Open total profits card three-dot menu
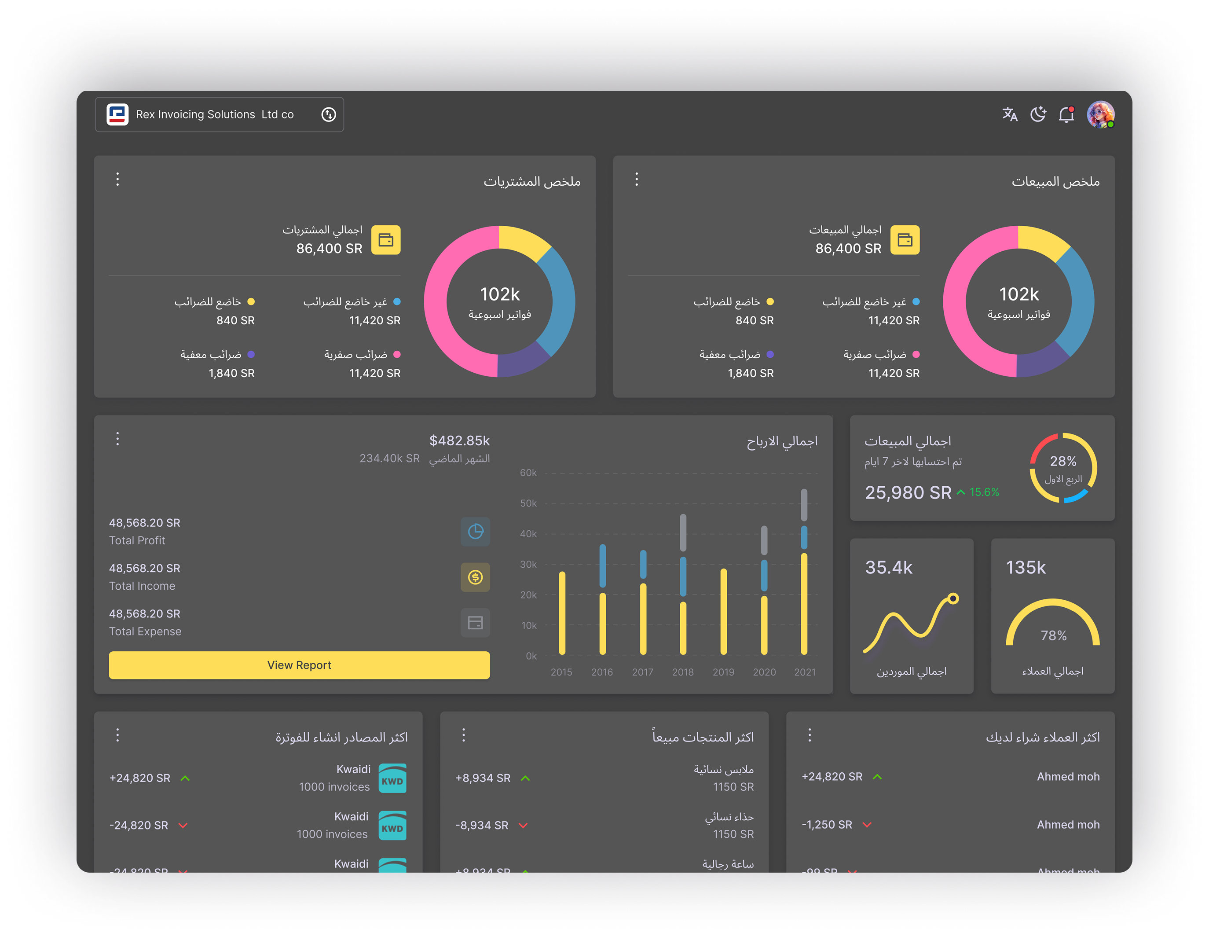1209x936 pixels. click(117, 439)
